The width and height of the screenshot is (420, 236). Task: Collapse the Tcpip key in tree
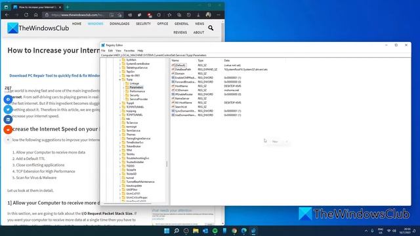pos(120,79)
